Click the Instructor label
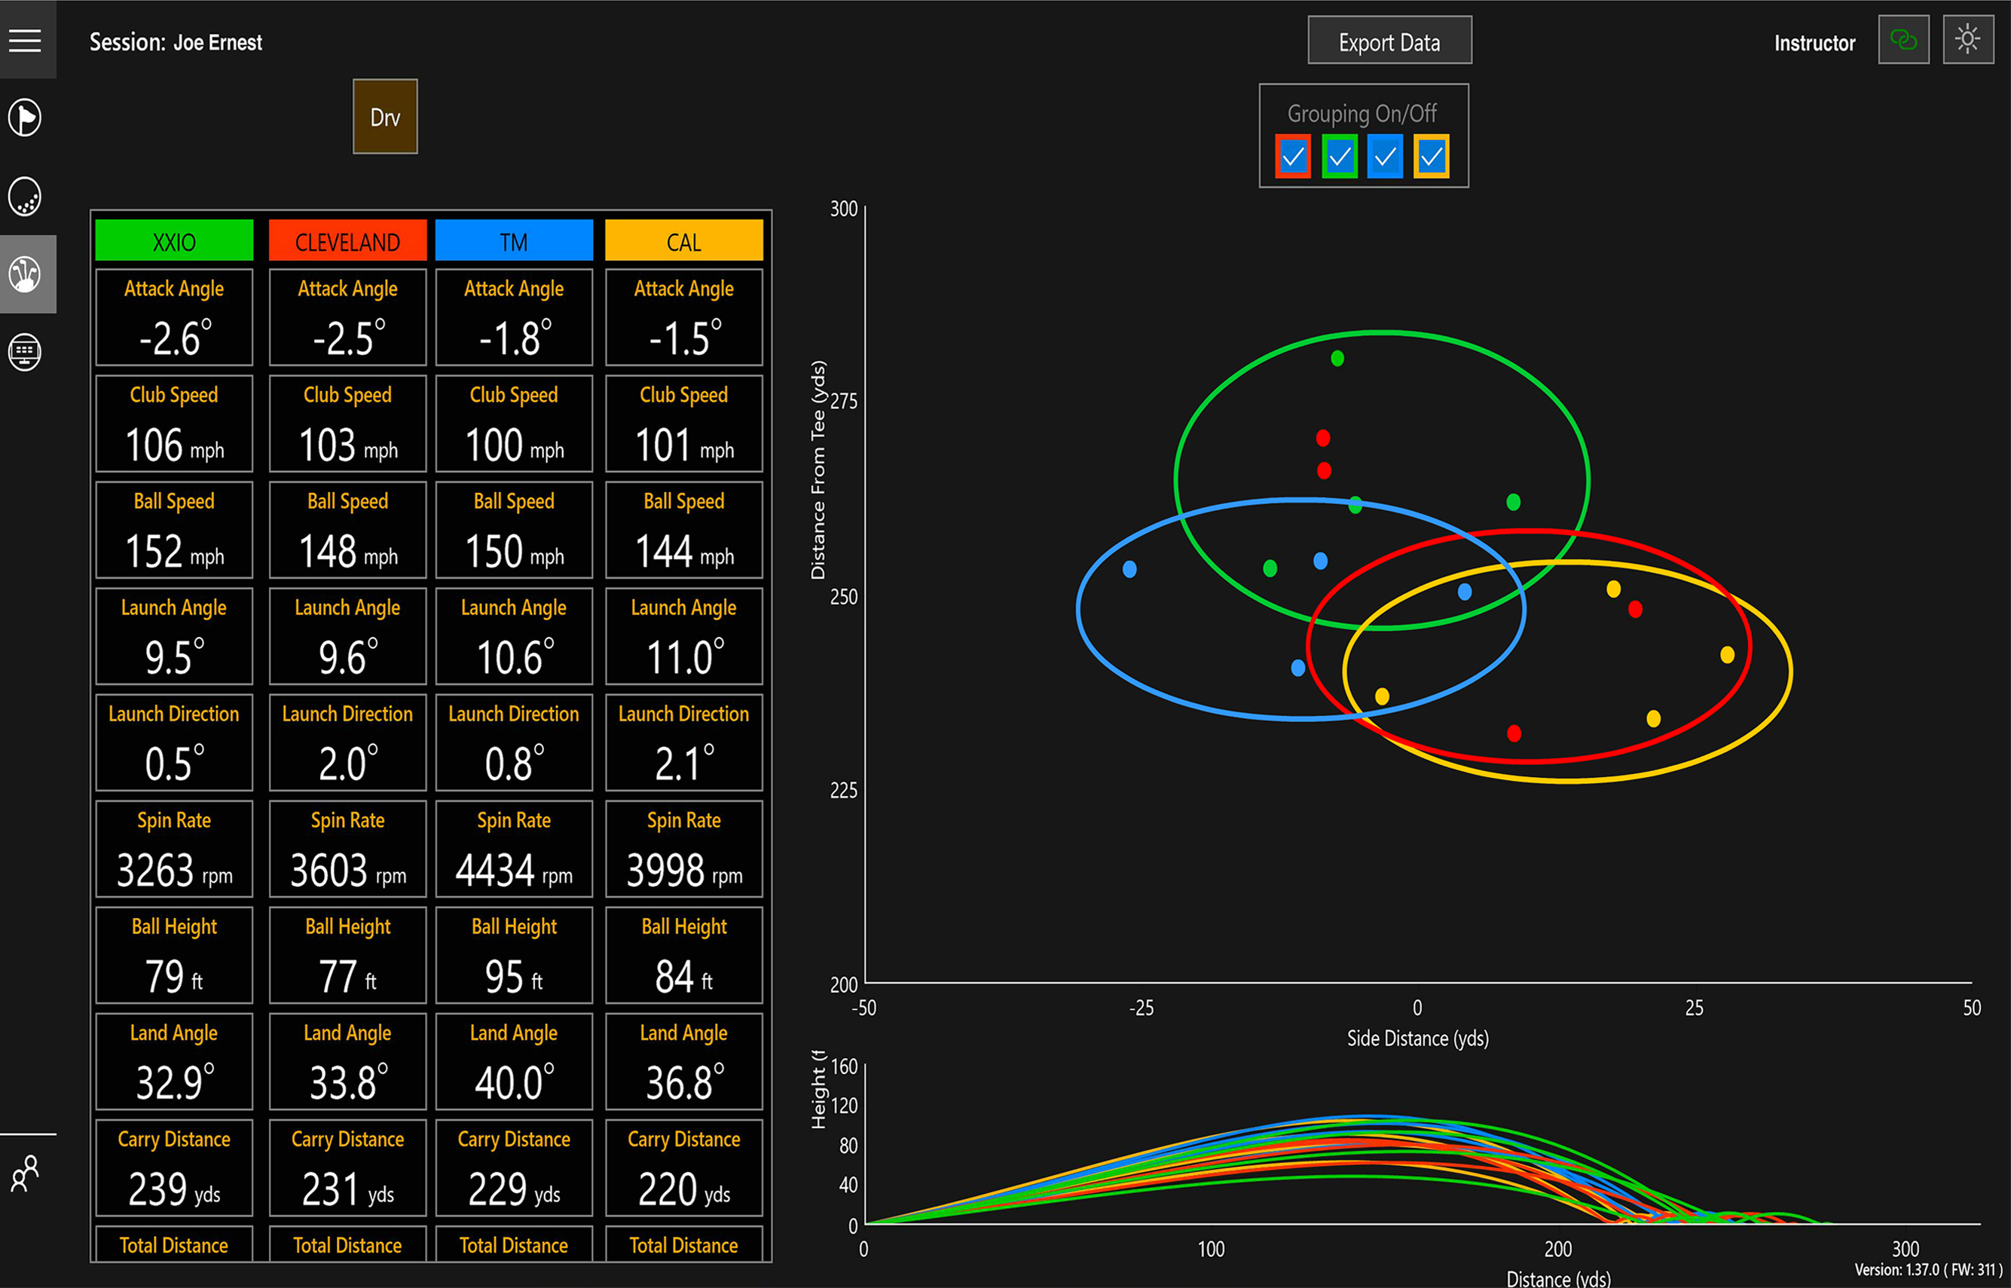The height and width of the screenshot is (1288, 2011). pos(1814,43)
